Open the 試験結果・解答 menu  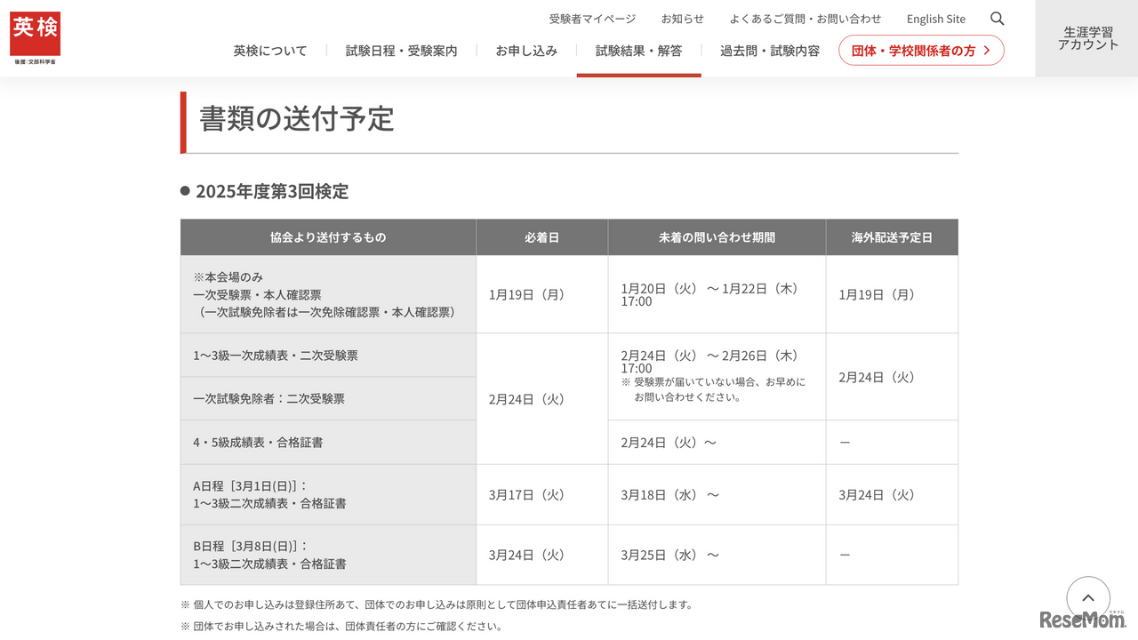tap(638, 51)
